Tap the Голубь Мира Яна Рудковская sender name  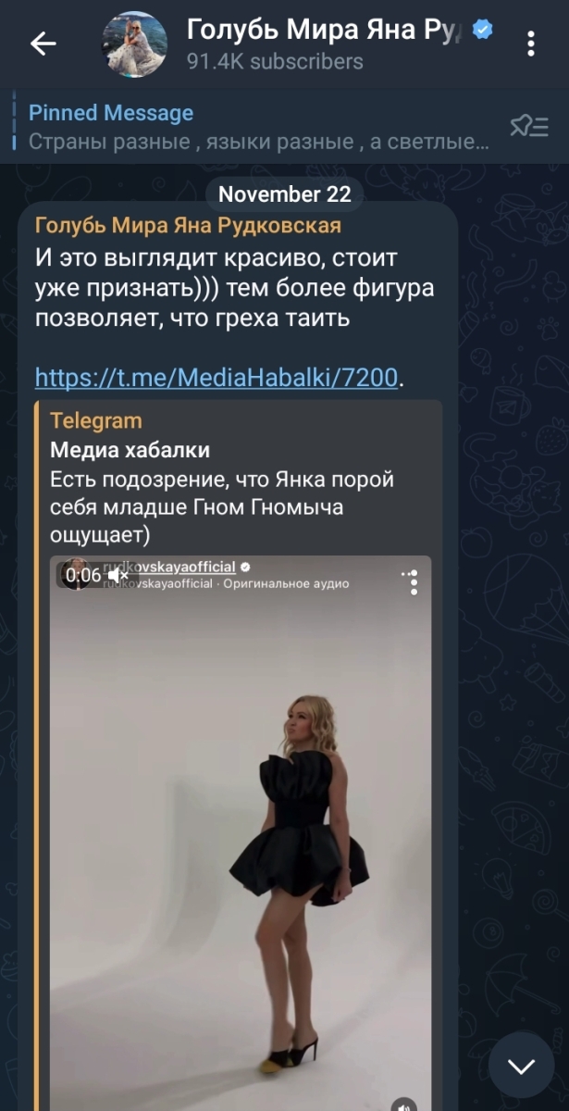[188, 226]
